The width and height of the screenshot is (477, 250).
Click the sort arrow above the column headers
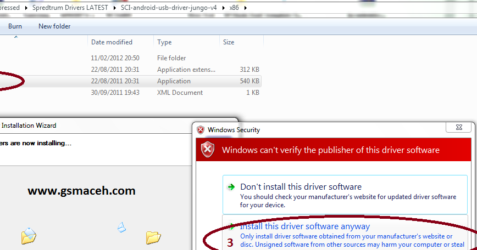[x=16, y=37]
